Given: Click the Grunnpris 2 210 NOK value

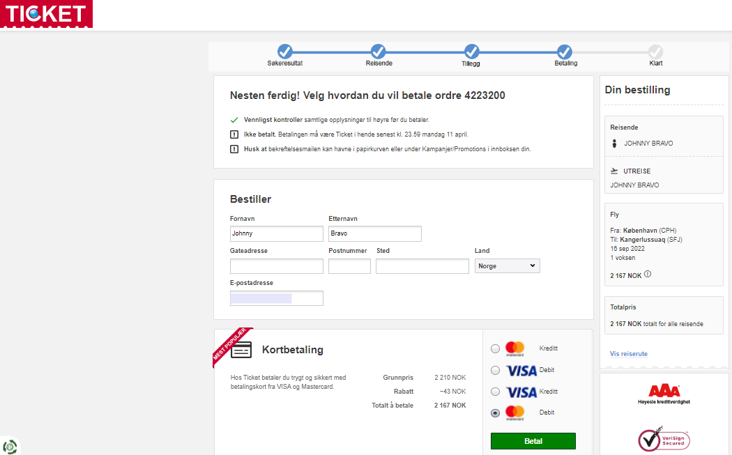Looking at the screenshot, I should (x=450, y=378).
